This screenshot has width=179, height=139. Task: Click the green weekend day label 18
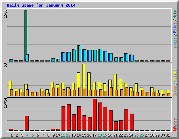[100, 135]
